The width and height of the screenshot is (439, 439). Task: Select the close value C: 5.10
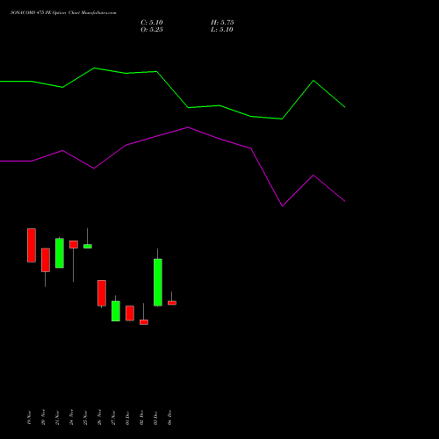[152, 23]
